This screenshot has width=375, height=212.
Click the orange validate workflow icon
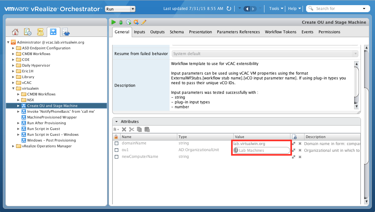[x=136, y=22]
